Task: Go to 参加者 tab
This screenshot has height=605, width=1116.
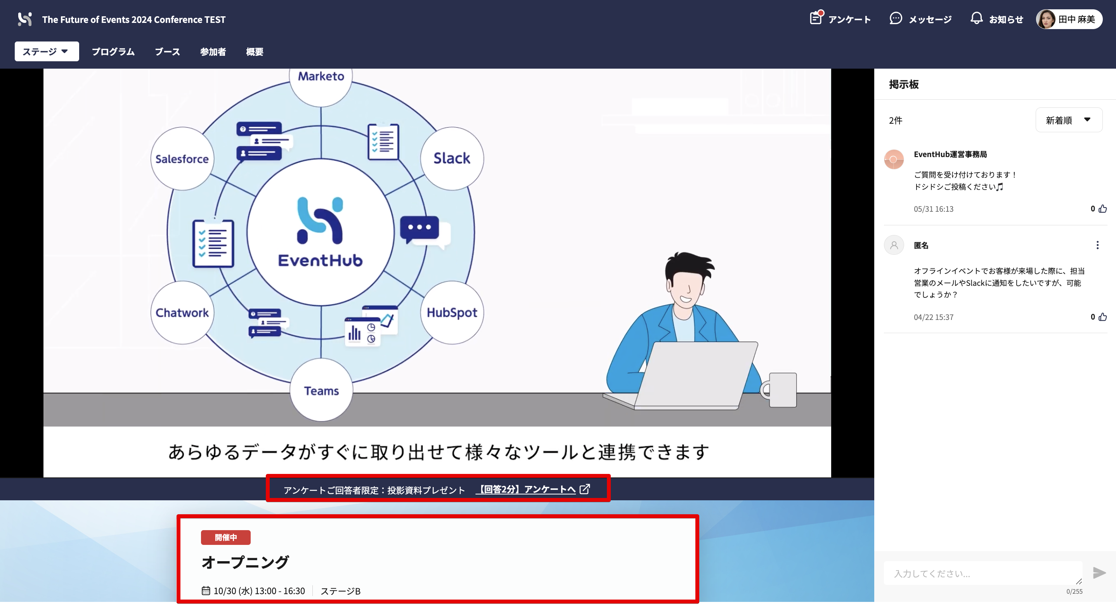Action: click(x=213, y=52)
